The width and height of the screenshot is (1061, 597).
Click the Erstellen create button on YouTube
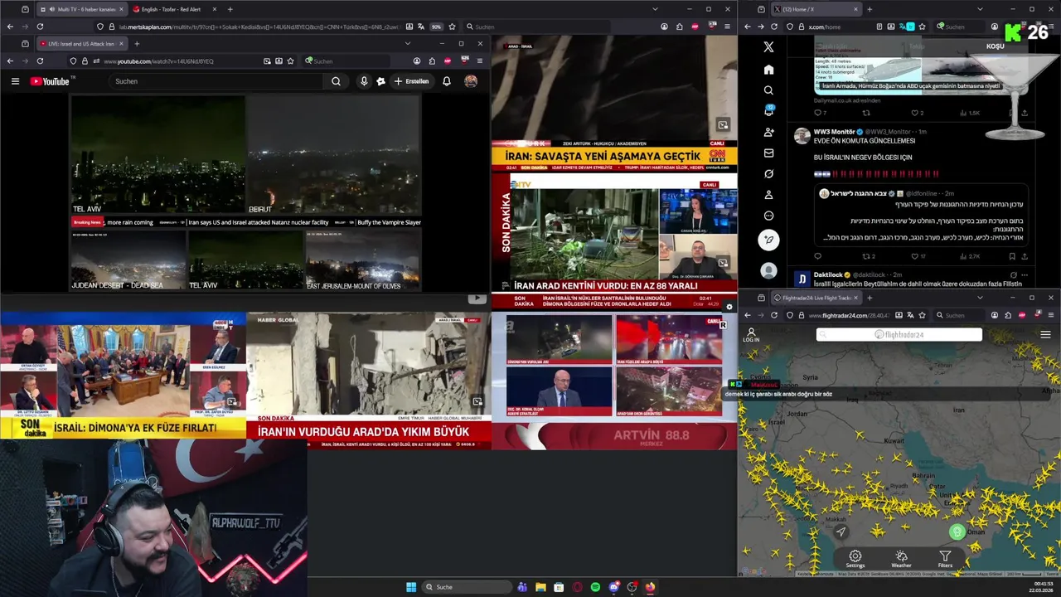coord(411,81)
